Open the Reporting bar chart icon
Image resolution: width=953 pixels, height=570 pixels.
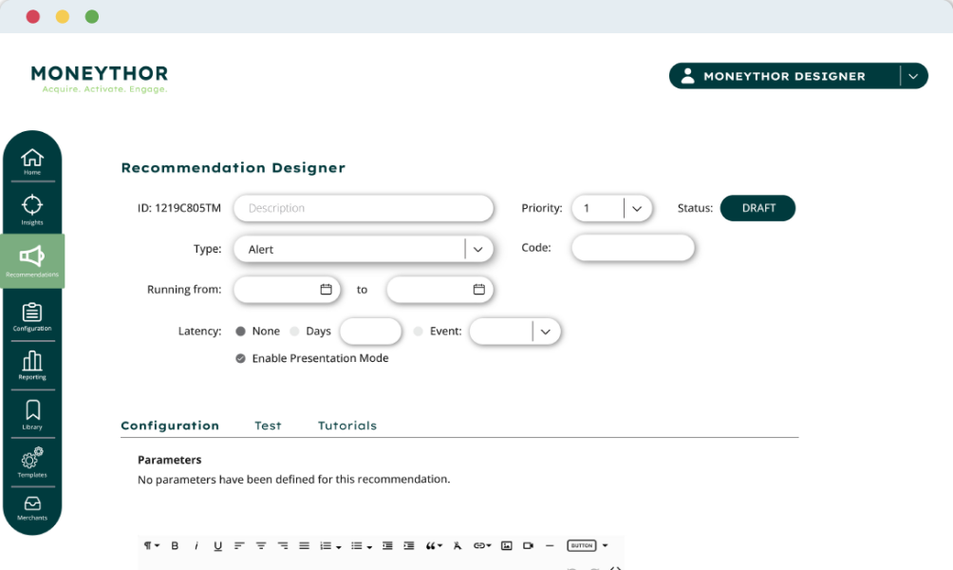pyautogui.click(x=32, y=366)
